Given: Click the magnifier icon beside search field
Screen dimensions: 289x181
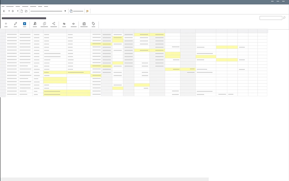Looking at the screenshot, I should (284, 18).
